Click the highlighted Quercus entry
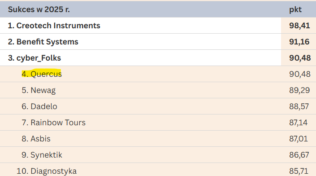 tap(42, 74)
